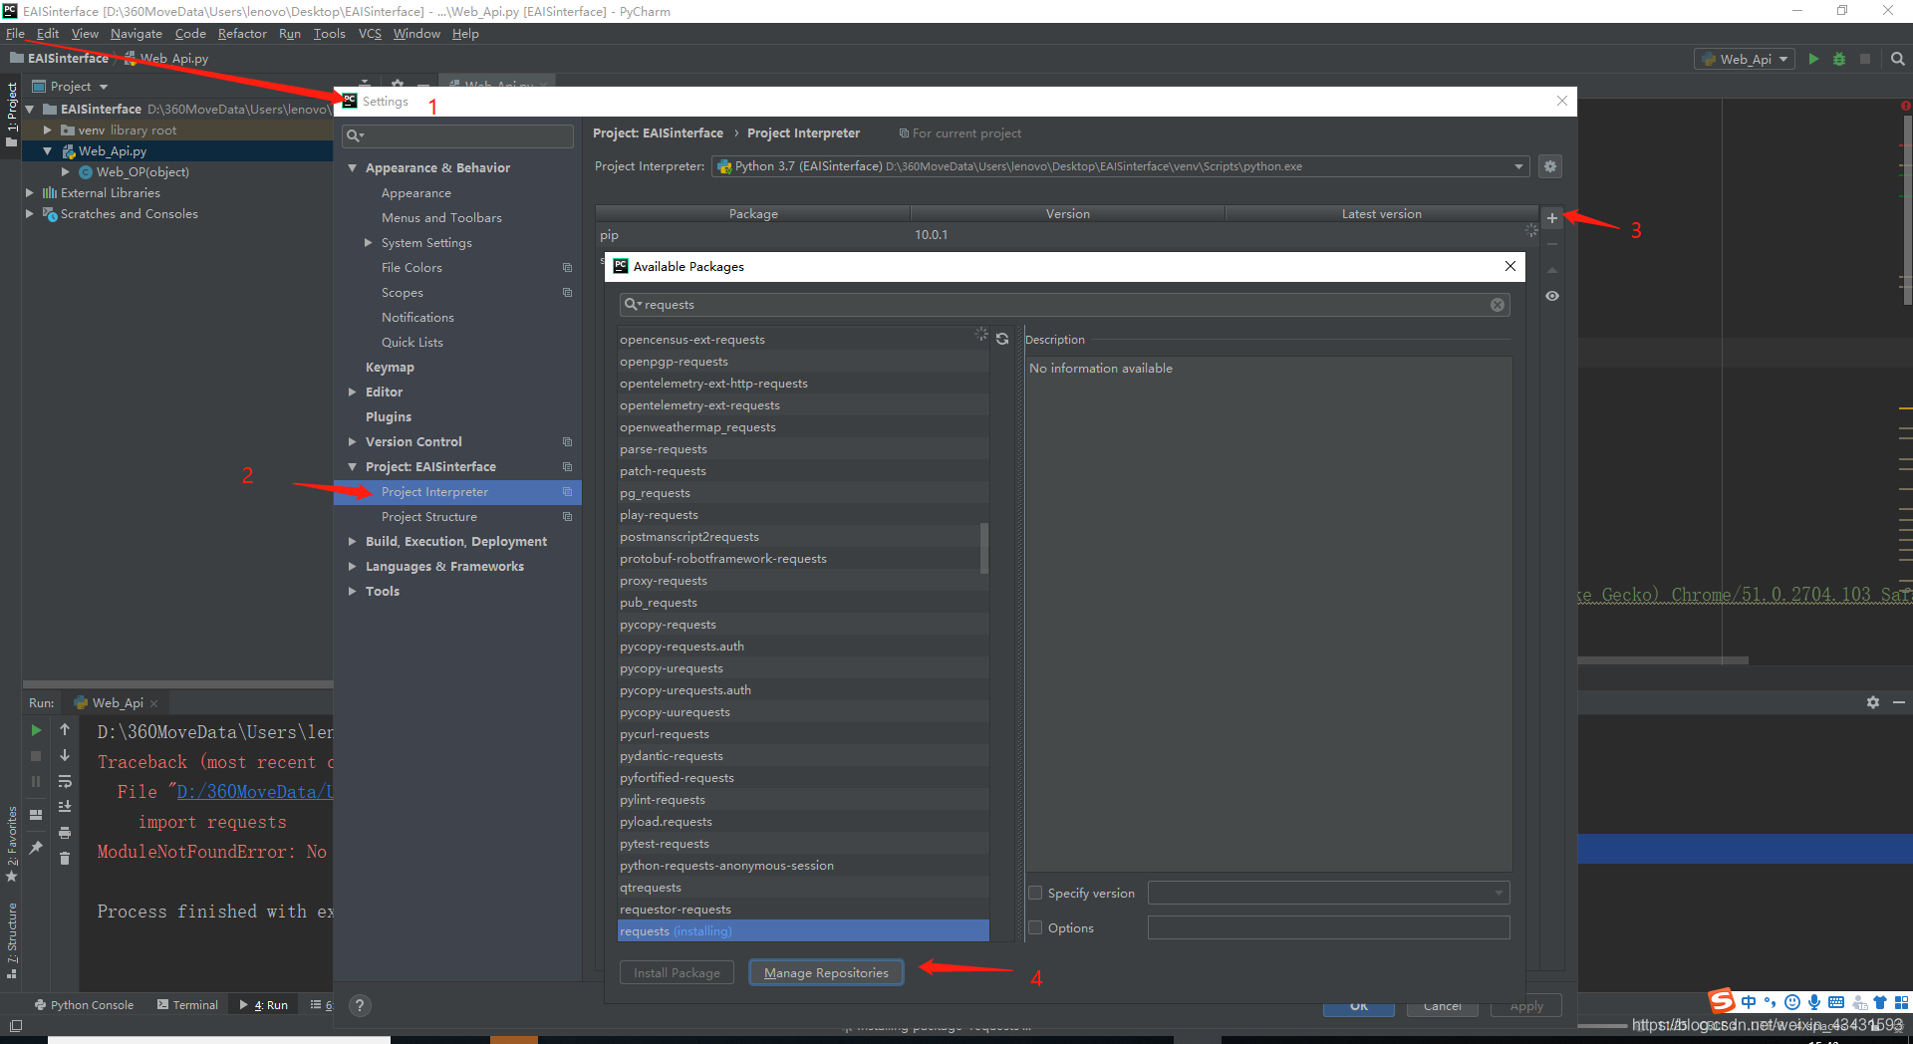The height and width of the screenshot is (1044, 1913).
Task: Click the Available Packages list scrollbar thumb
Action: pyautogui.click(x=984, y=548)
